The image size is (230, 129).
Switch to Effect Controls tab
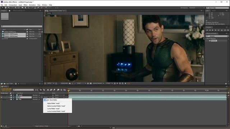(x=19, y=11)
